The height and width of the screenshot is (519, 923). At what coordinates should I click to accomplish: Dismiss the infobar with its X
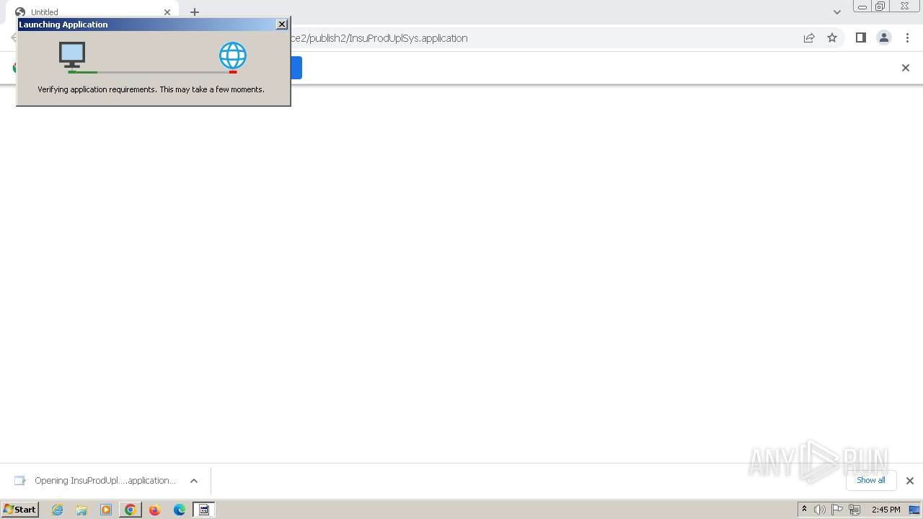[906, 68]
